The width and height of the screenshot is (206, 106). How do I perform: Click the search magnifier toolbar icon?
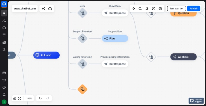[x=140, y=9]
